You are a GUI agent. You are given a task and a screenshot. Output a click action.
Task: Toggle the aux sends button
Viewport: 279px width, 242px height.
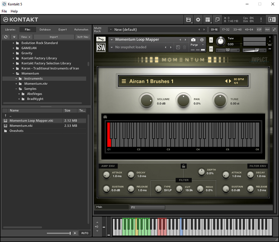click(x=267, y=29)
